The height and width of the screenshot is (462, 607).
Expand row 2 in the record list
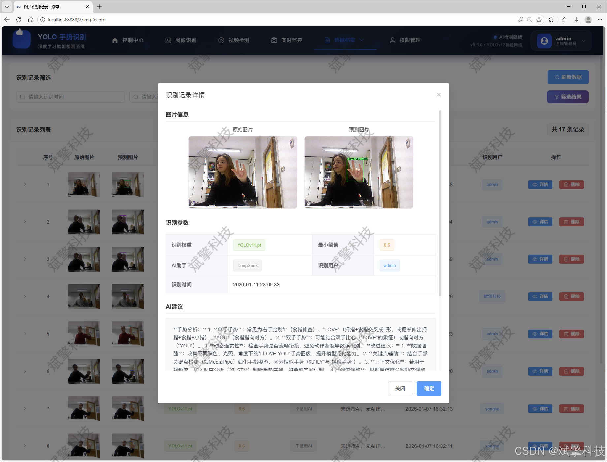tap(25, 222)
